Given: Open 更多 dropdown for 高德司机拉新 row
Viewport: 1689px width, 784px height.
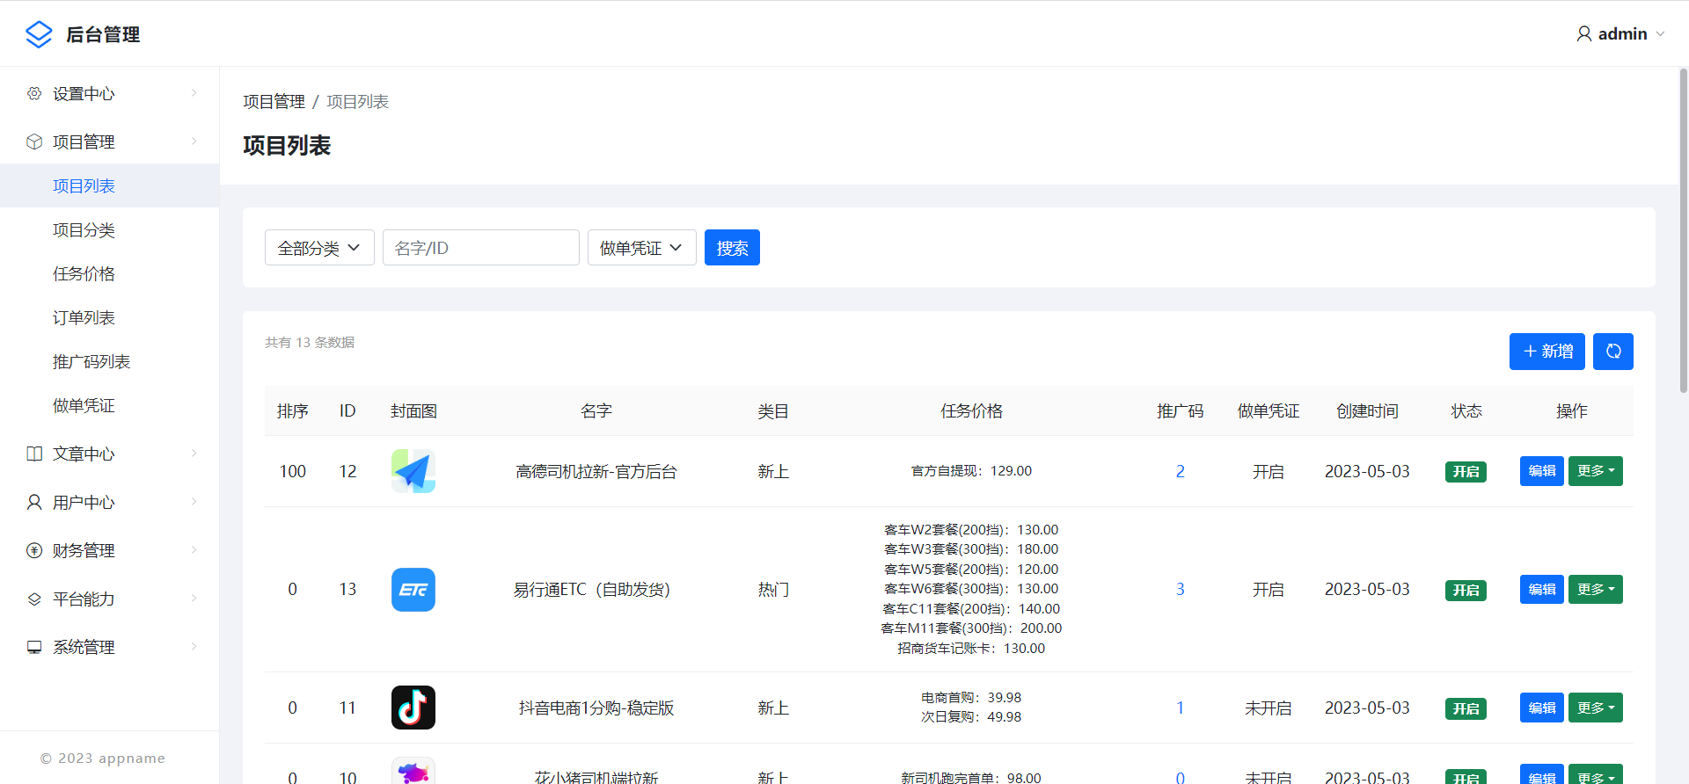Looking at the screenshot, I should (x=1595, y=471).
